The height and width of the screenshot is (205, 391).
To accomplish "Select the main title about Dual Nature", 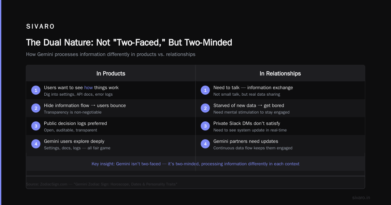I will point(129,42).
